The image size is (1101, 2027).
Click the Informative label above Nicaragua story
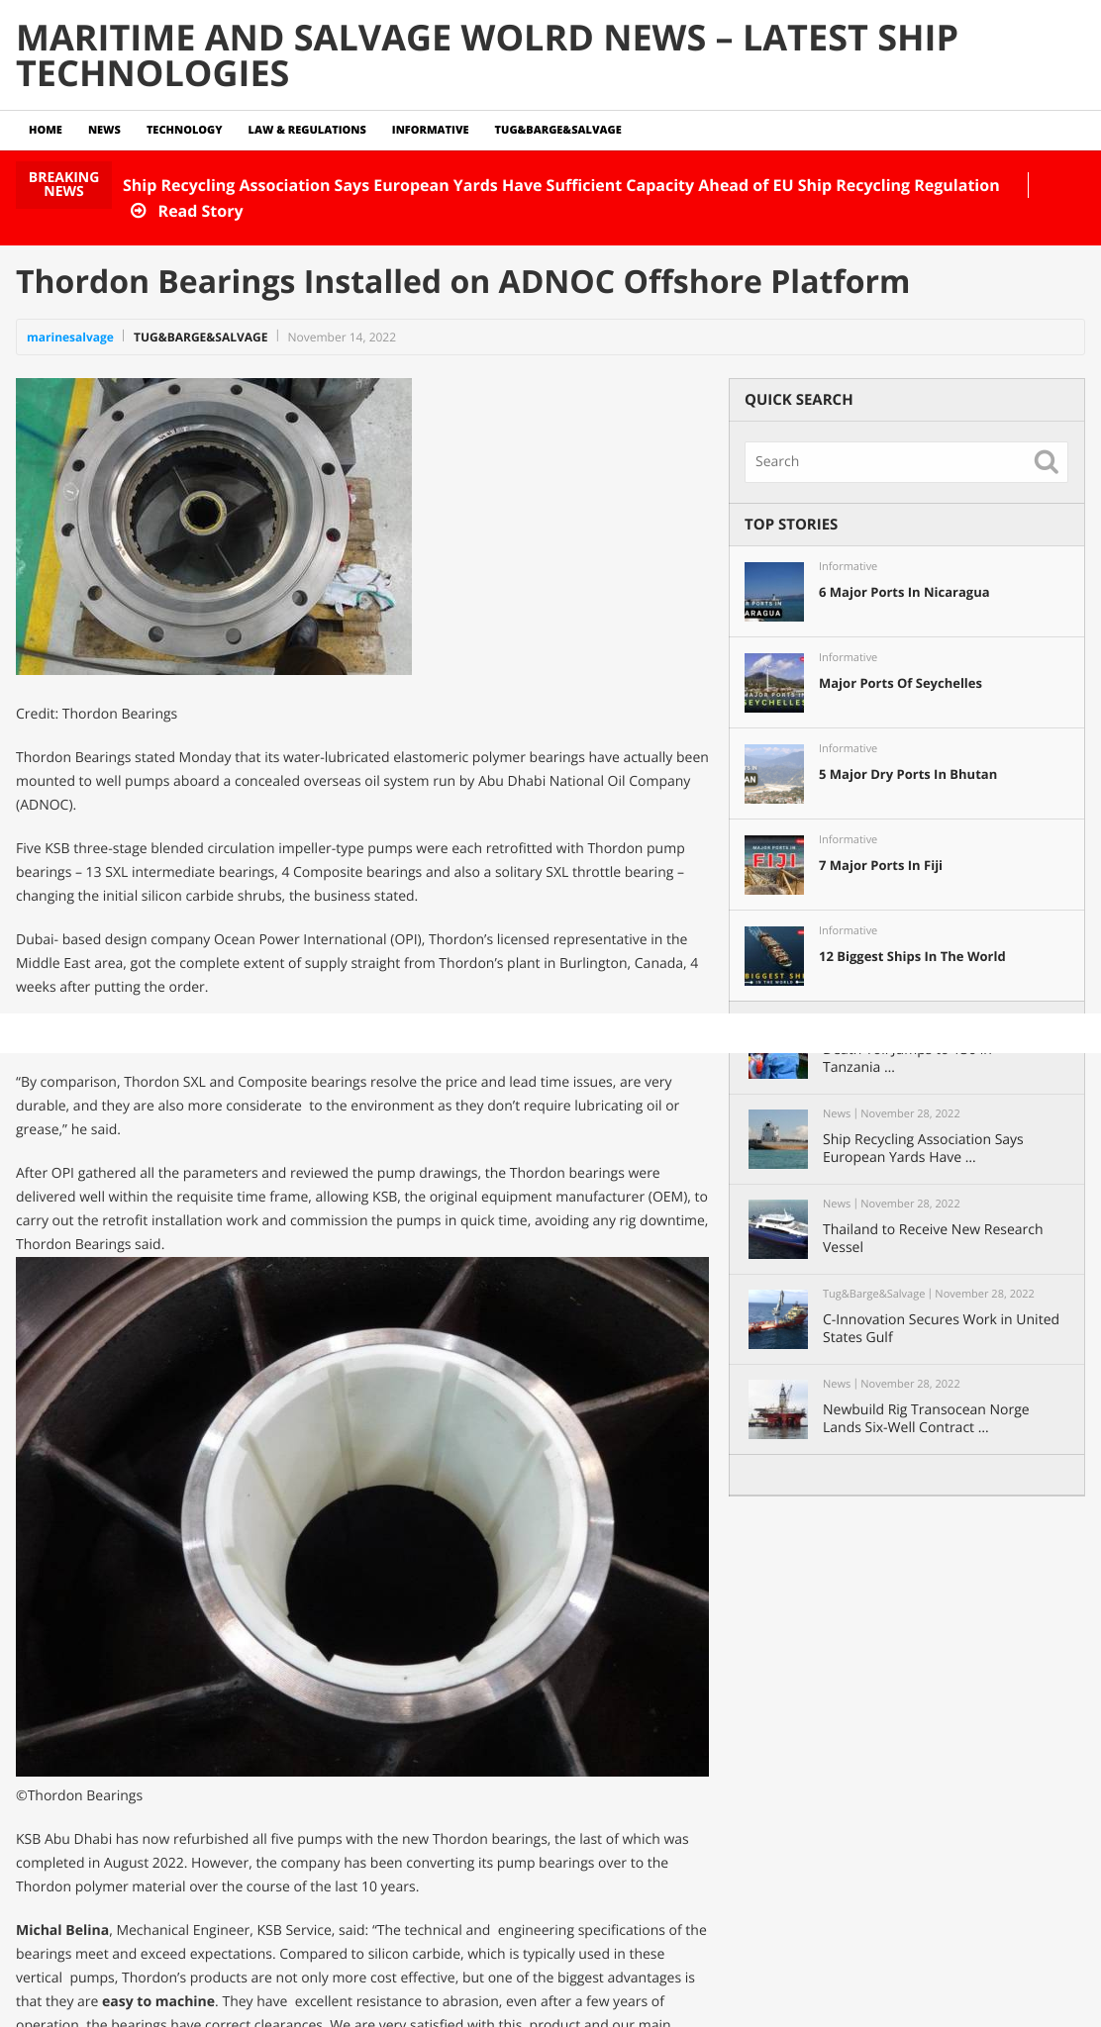848,566
